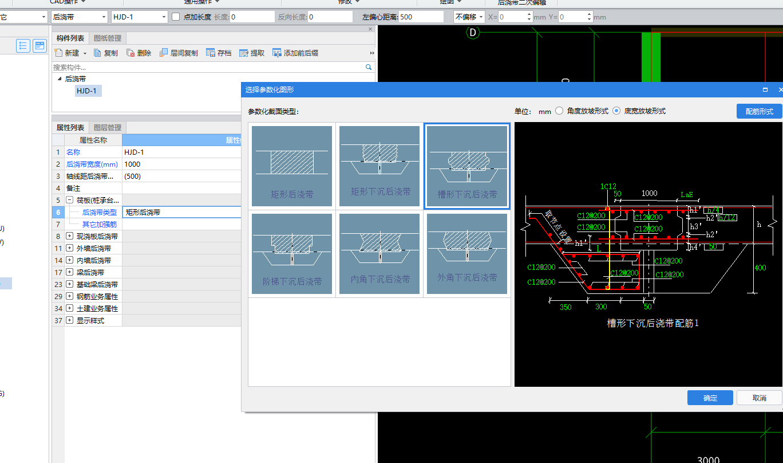Click the 存档 (archive) toolbar icon
The image size is (783, 463).
210,53
